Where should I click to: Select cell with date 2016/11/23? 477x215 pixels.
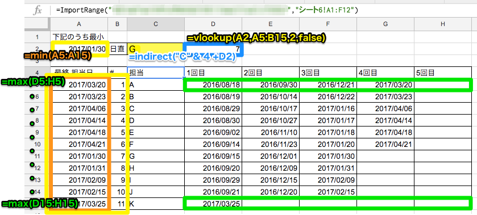271,144
